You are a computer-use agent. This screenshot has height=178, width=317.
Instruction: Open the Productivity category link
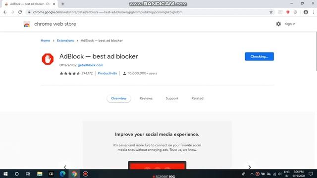point(107,73)
